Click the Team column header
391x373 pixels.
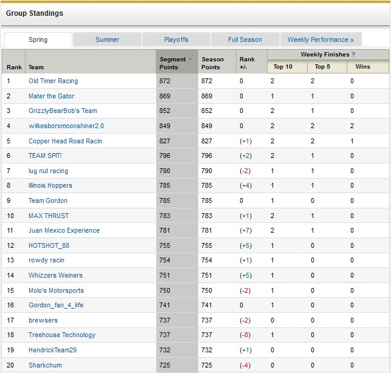(36, 67)
